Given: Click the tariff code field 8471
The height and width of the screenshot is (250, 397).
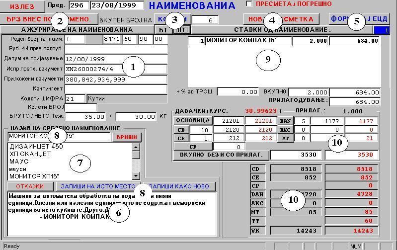Looking at the screenshot, I should (x=112, y=40).
